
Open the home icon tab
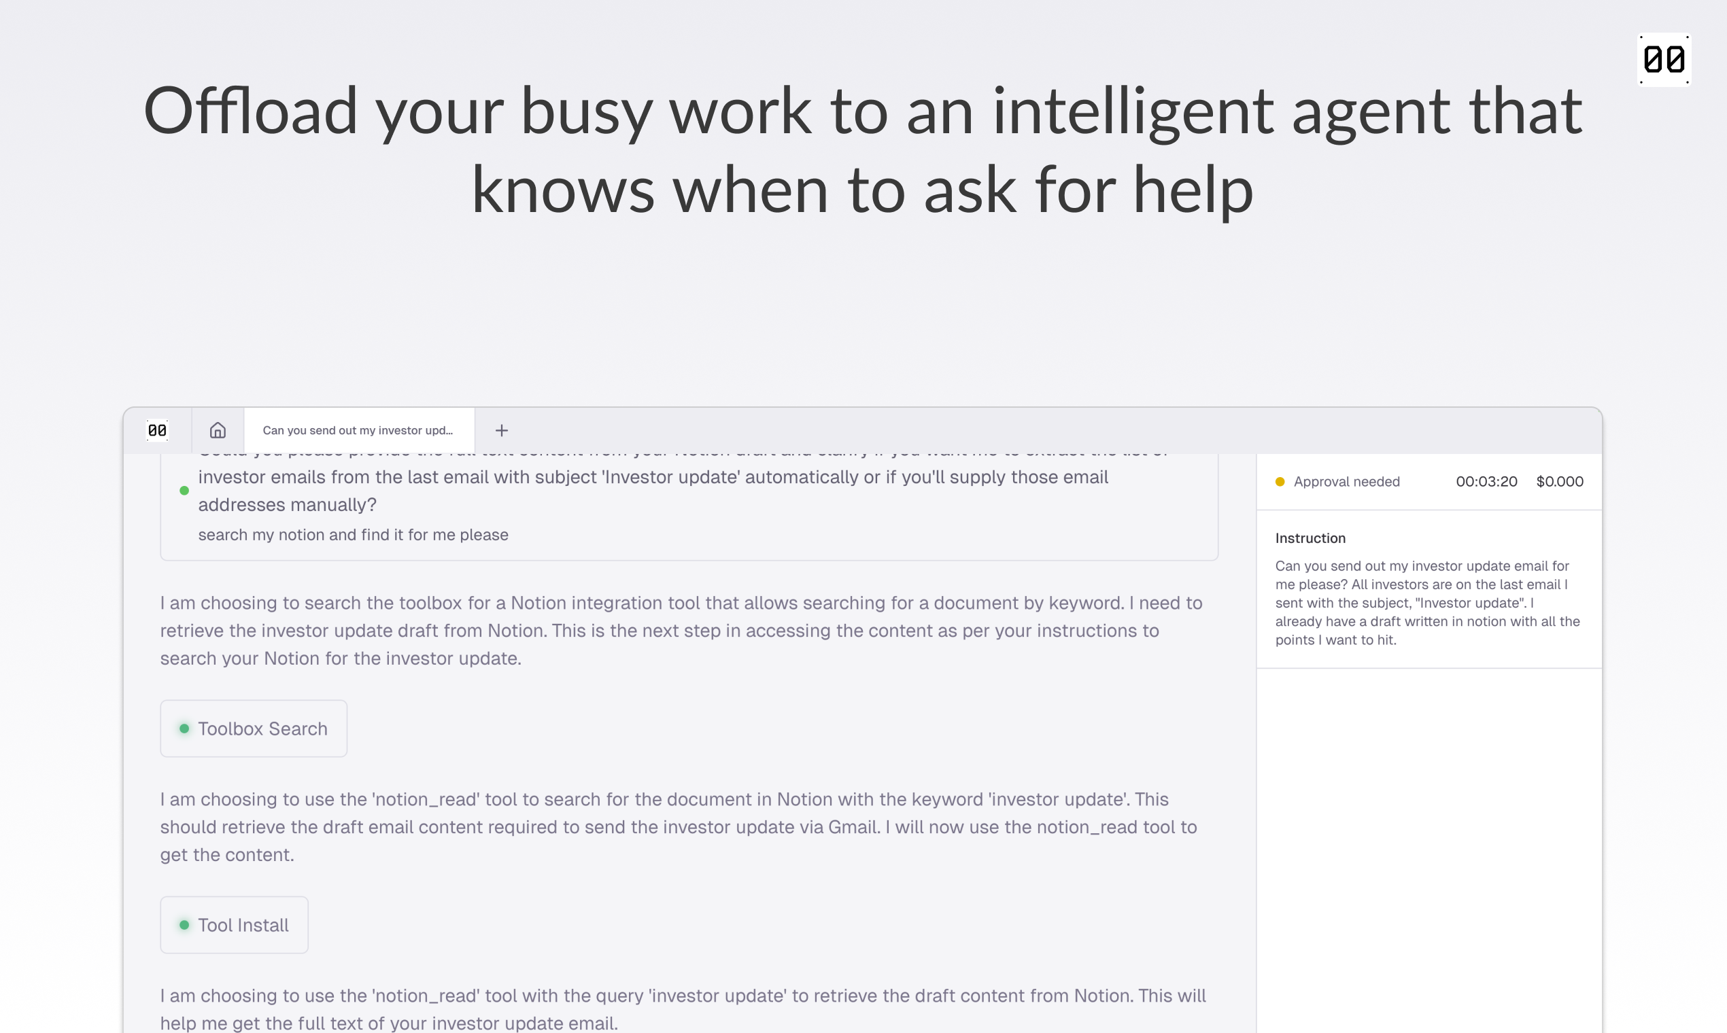click(x=218, y=430)
